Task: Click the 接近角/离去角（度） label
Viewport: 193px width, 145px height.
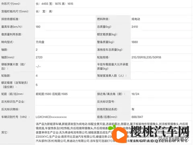Action: (111, 94)
